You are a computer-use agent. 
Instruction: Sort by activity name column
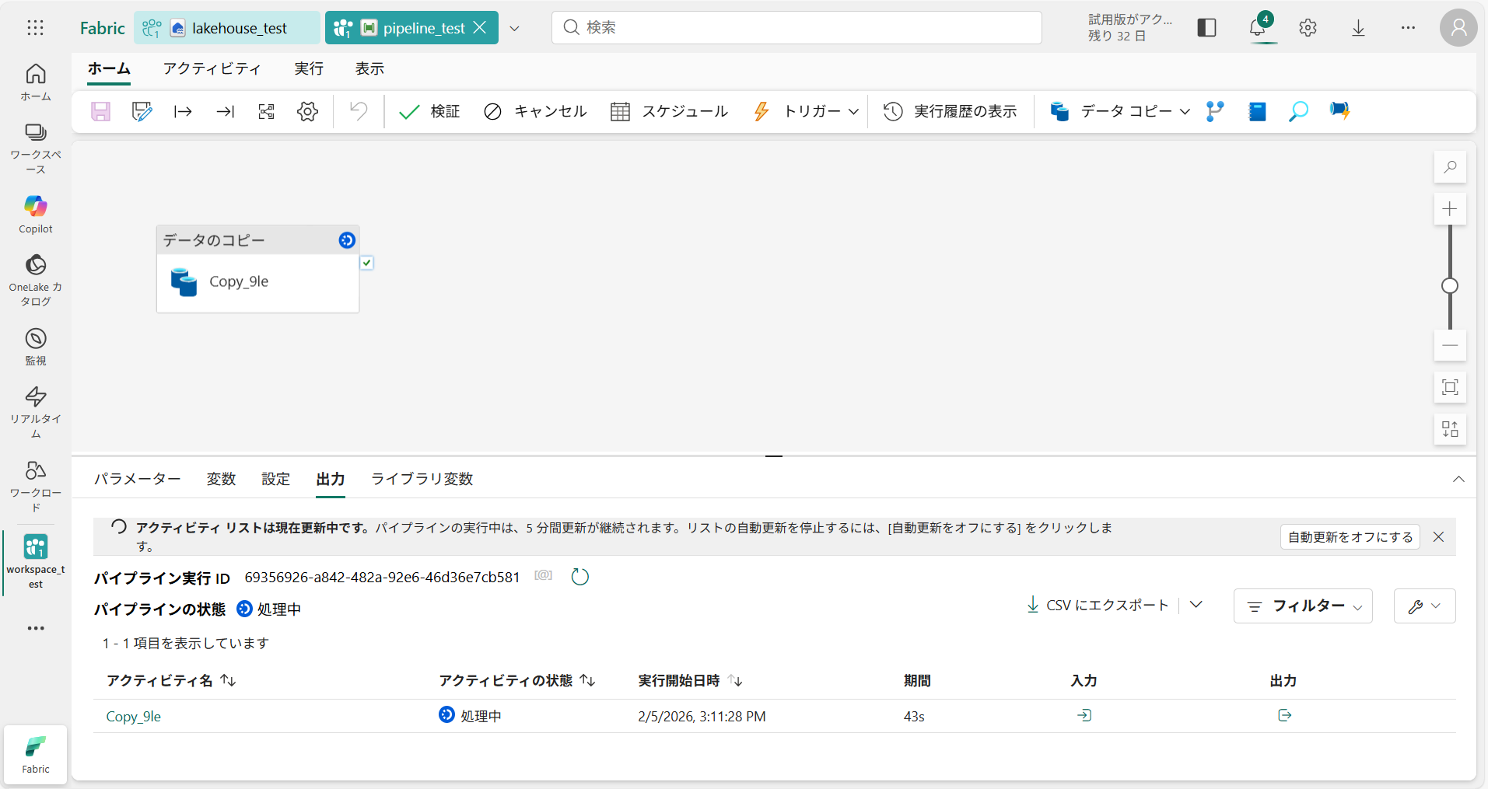228,680
